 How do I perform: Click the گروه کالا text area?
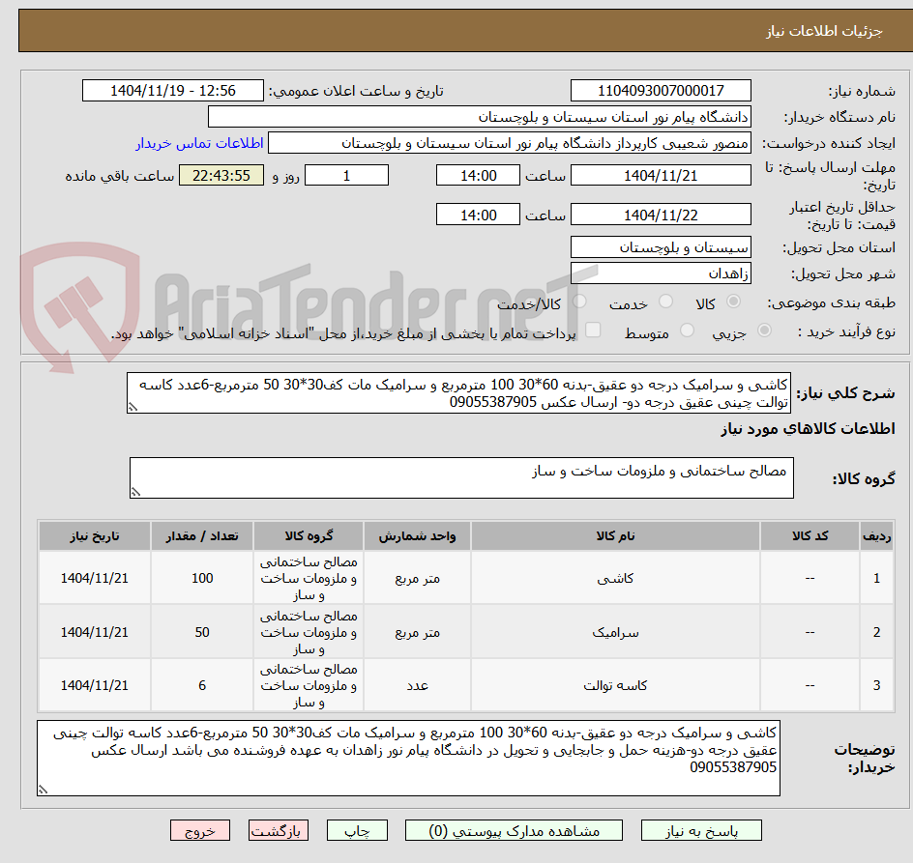(461, 477)
